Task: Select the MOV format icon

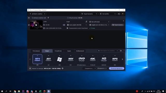Action: (71, 59)
